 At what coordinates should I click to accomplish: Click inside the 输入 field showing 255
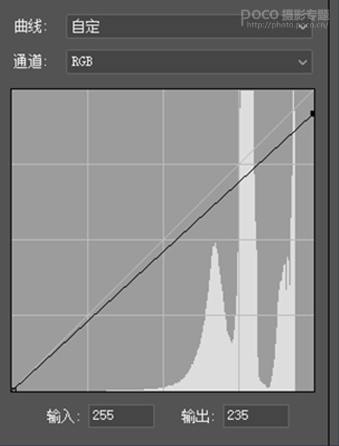121,416
